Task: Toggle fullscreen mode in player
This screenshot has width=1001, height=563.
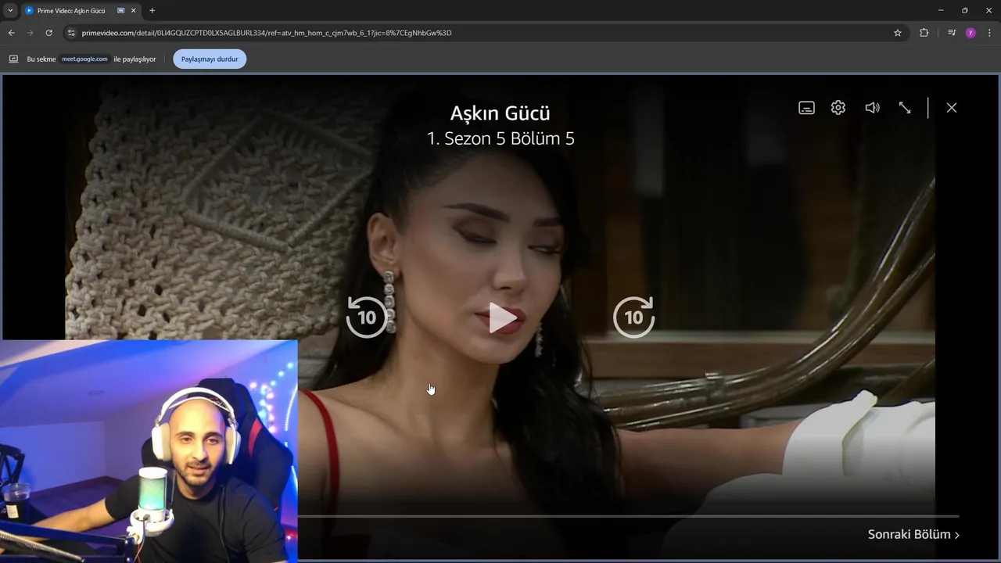Action: (905, 108)
